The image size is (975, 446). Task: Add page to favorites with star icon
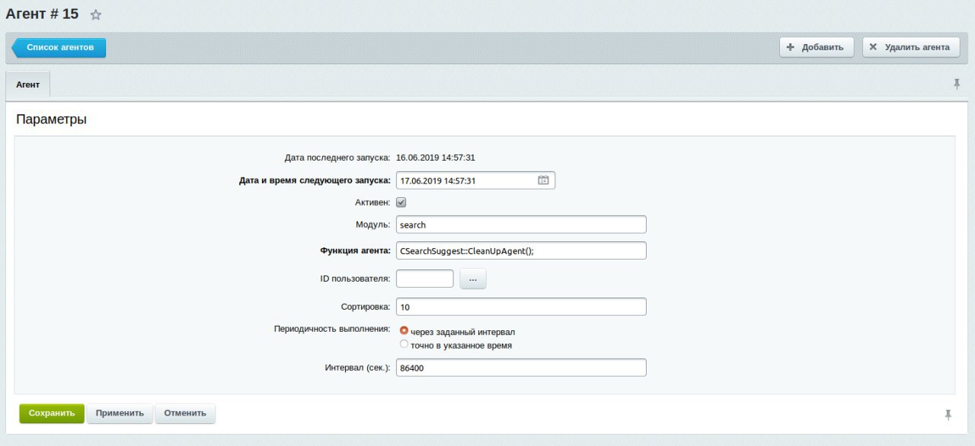(96, 15)
